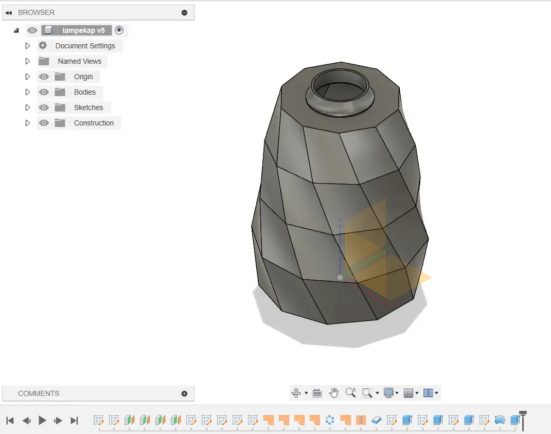Screen dimensions: 551x434
Task: Collapse the lampekap v5 root node
Action: coord(16,30)
